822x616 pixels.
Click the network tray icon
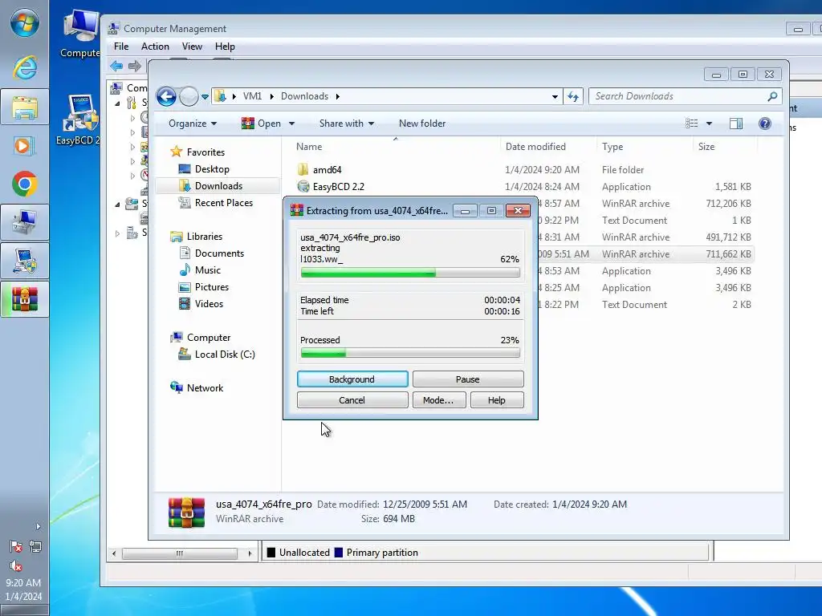35,547
